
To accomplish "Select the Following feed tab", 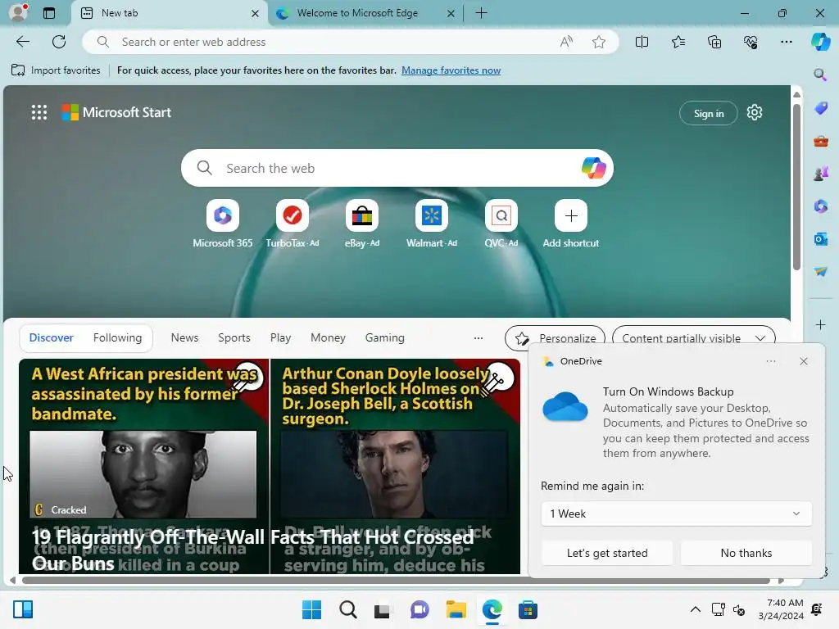I will tap(117, 337).
